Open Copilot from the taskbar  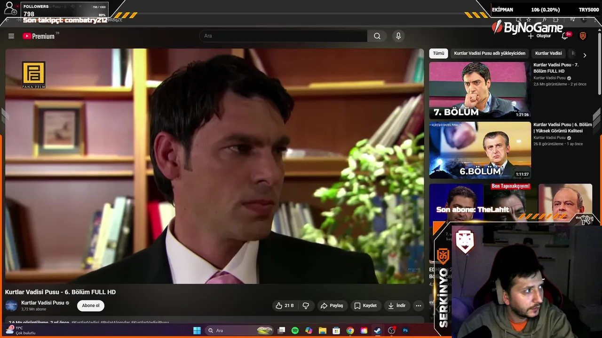(309, 330)
